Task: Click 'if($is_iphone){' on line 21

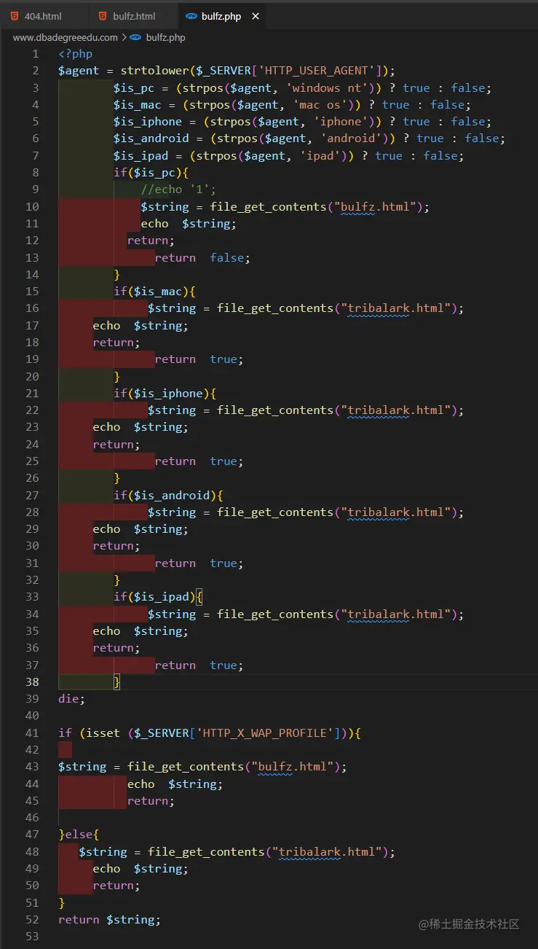Action: 165,393
